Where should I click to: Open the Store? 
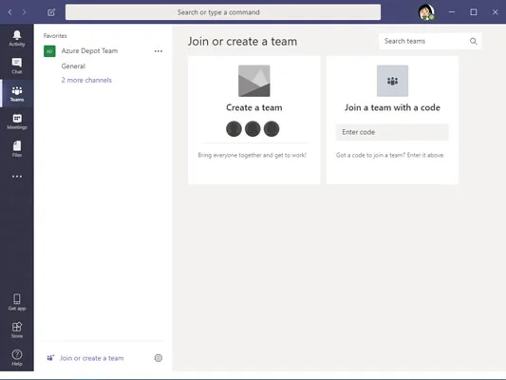coord(17,330)
